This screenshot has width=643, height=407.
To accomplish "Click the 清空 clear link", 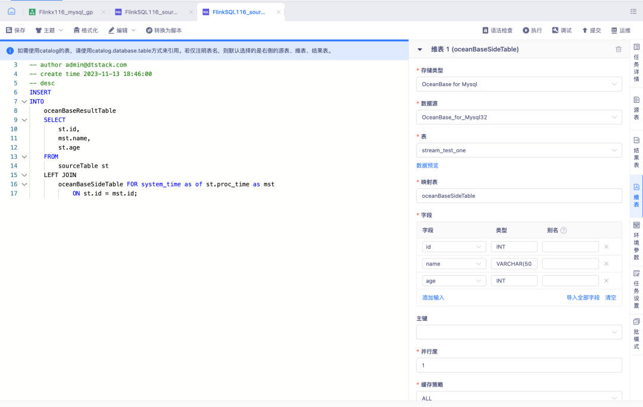I will point(611,297).
